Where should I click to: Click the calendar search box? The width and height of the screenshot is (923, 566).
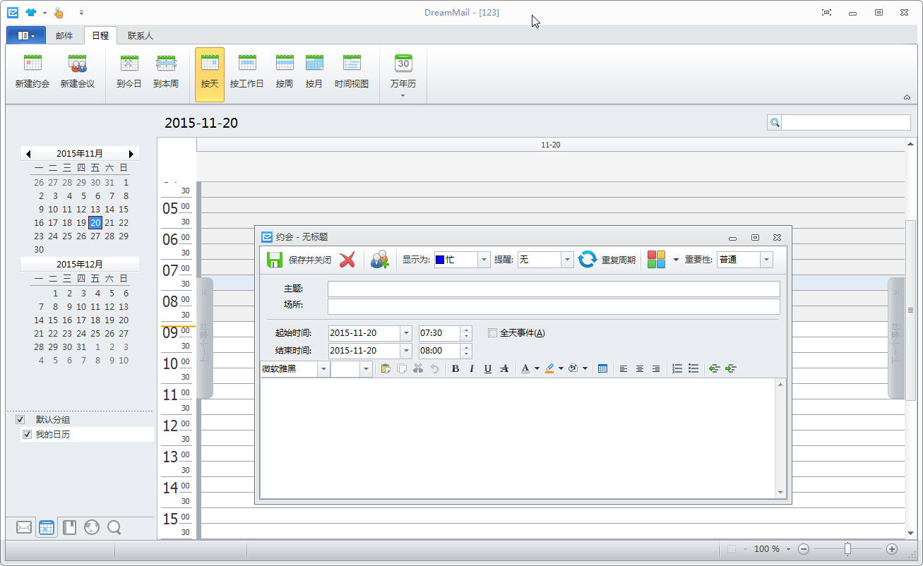click(846, 123)
